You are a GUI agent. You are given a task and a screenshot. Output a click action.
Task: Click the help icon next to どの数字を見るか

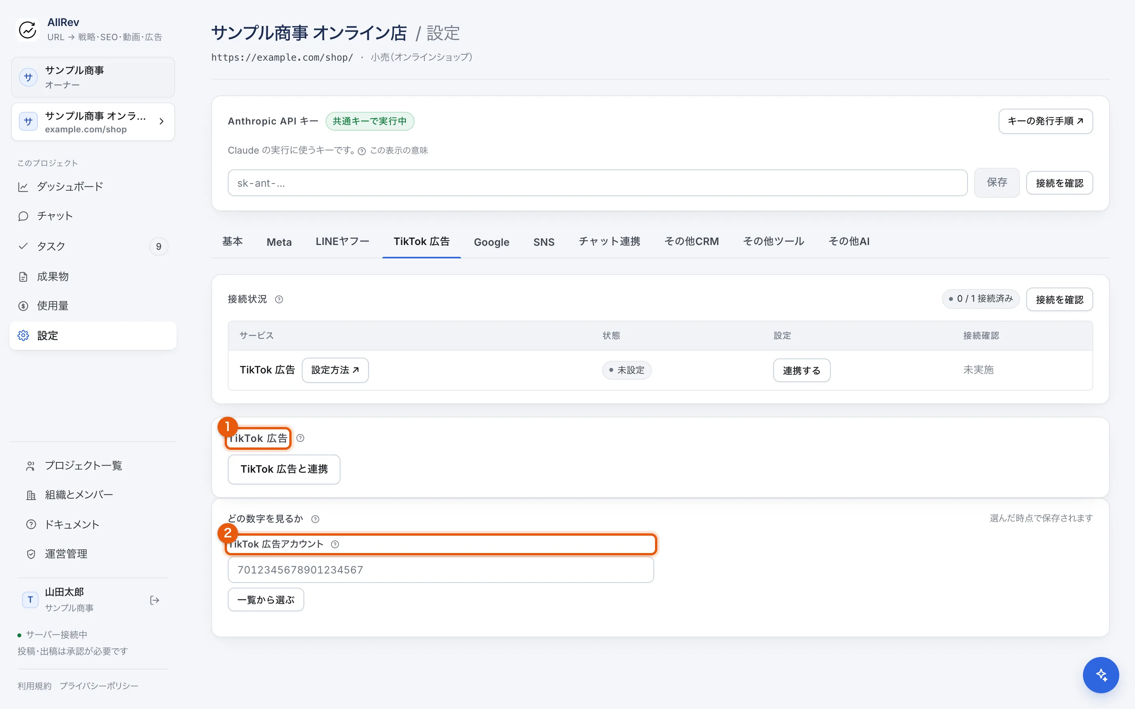point(316,519)
